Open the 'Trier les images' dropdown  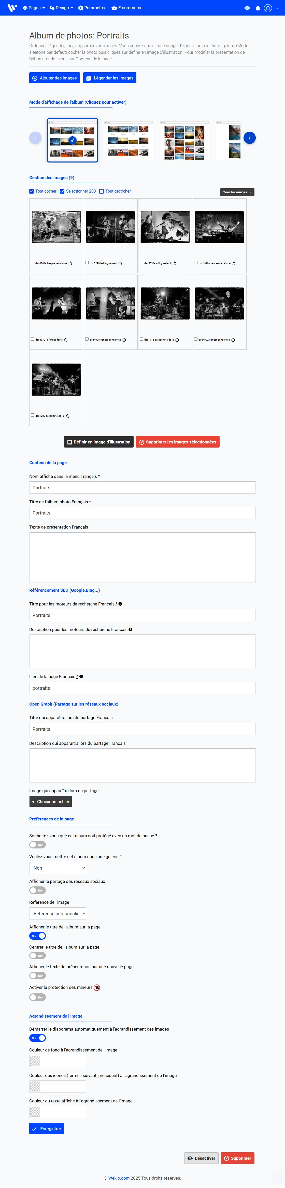[237, 192]
